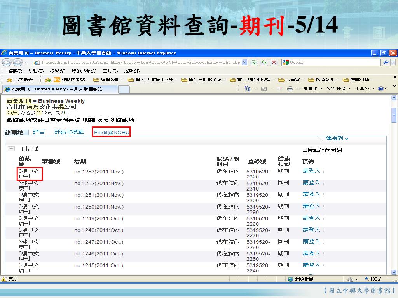This screenshot has height=298, width=398.
Task: Click the browser Back arrow button
Action: point(7,62)
